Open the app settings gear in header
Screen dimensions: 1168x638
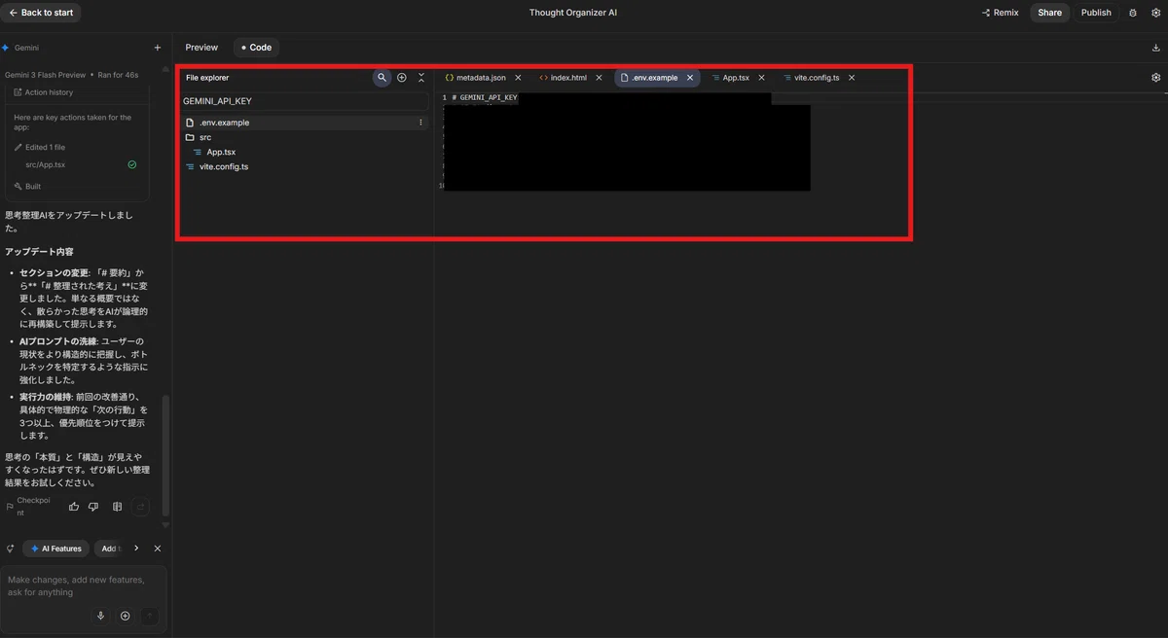point(1155,13)
